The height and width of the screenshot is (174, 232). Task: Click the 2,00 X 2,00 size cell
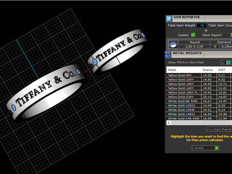click(x=194, y=46)
